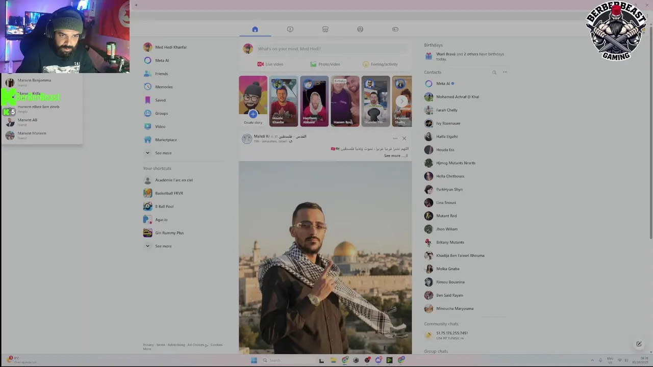Compose new message with pencil icon
The width and height of the screenshot is (653, 367).
(639, 344)
